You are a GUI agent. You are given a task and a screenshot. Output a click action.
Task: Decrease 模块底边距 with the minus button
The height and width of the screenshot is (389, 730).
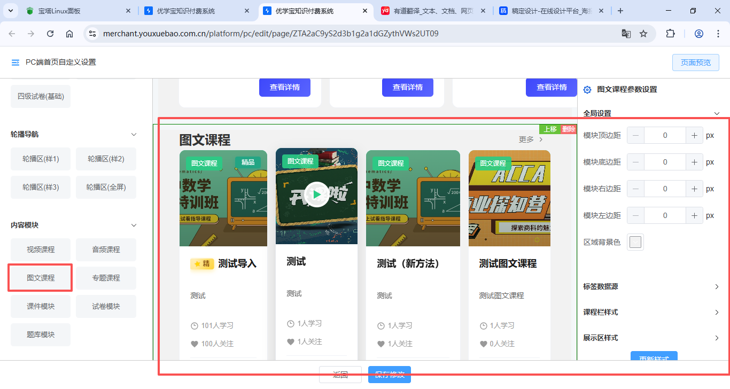635,162
